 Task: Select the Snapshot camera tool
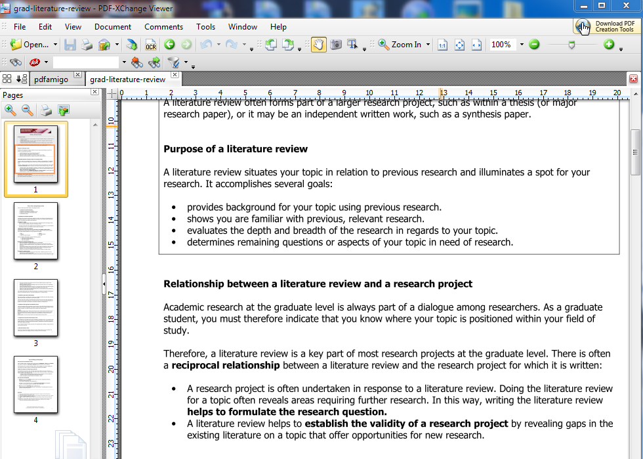[335, 45]
